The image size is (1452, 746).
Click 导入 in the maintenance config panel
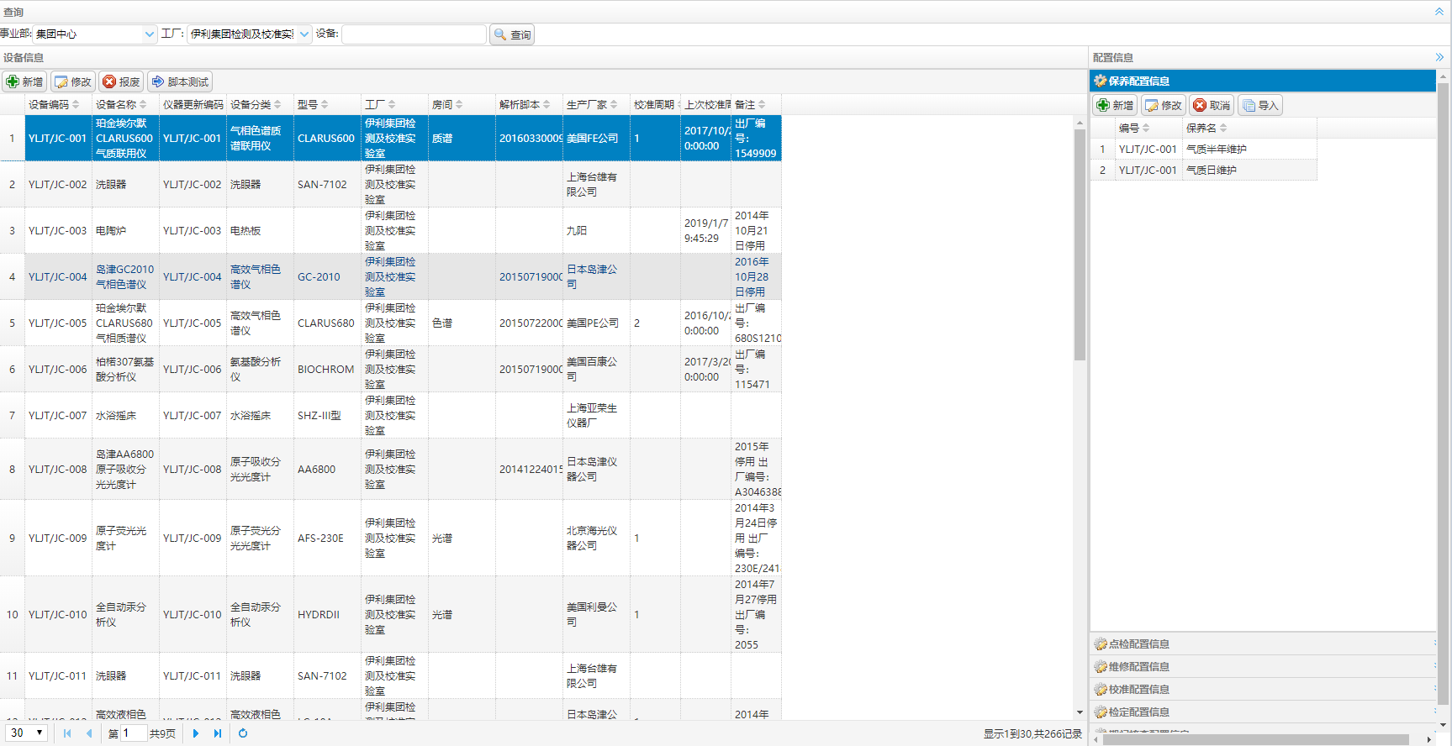click(1260, 105)
